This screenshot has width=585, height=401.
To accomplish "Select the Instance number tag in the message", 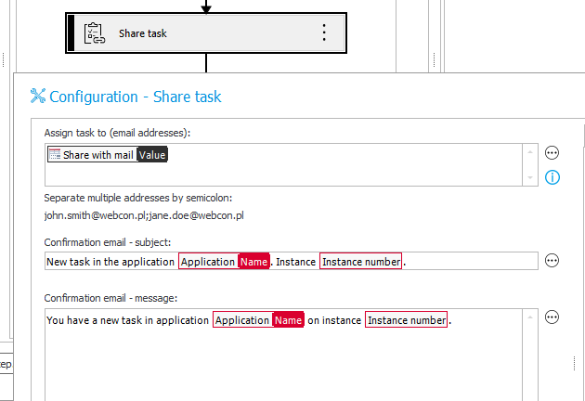I will (x=406, y=320).
